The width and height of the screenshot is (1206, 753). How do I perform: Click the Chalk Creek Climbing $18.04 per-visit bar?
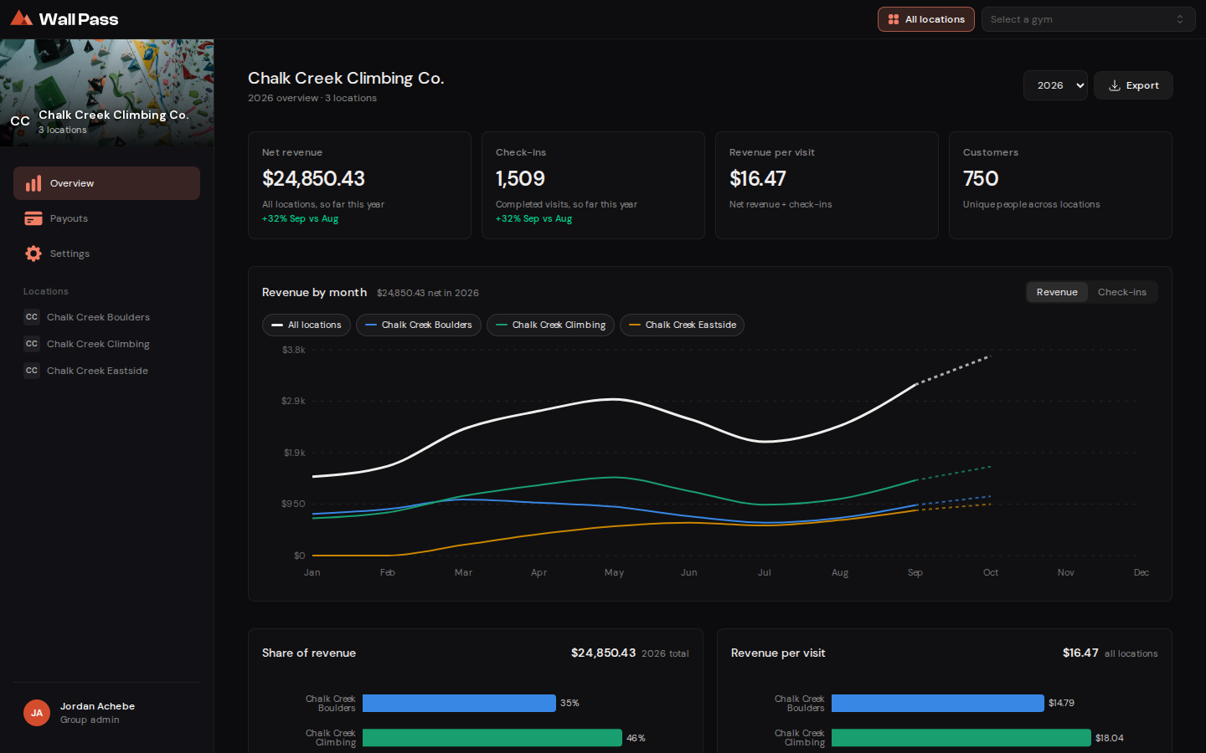[x=961, y=738]
